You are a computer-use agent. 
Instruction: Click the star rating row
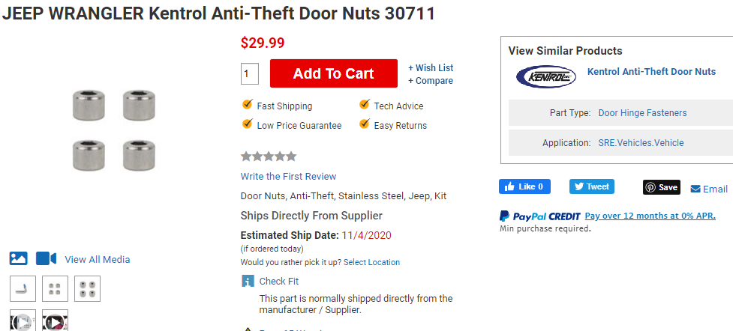click(269, 157)
